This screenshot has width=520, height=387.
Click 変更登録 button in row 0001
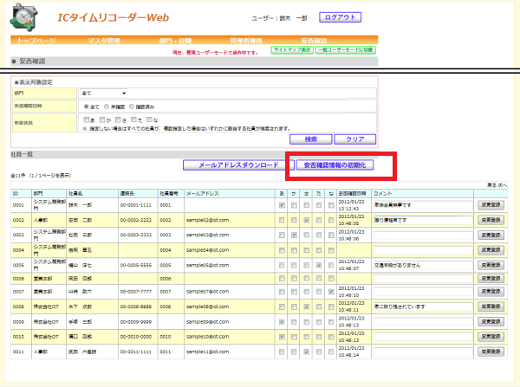coord(491,205)
